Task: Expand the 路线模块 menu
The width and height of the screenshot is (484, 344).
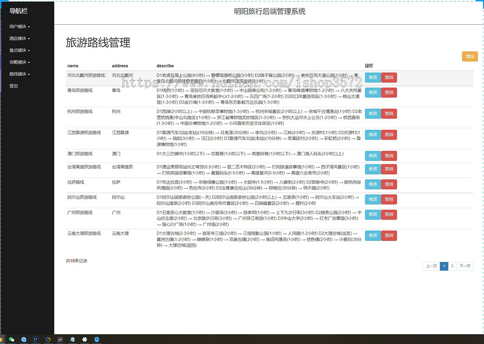Action: pos(19,74)
